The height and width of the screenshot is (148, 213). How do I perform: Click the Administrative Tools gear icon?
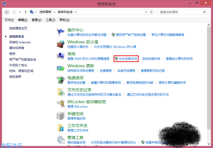pos(61,140)
